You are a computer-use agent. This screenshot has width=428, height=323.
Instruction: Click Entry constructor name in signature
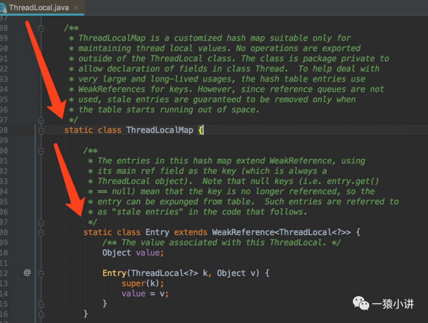tap(114, 273)
